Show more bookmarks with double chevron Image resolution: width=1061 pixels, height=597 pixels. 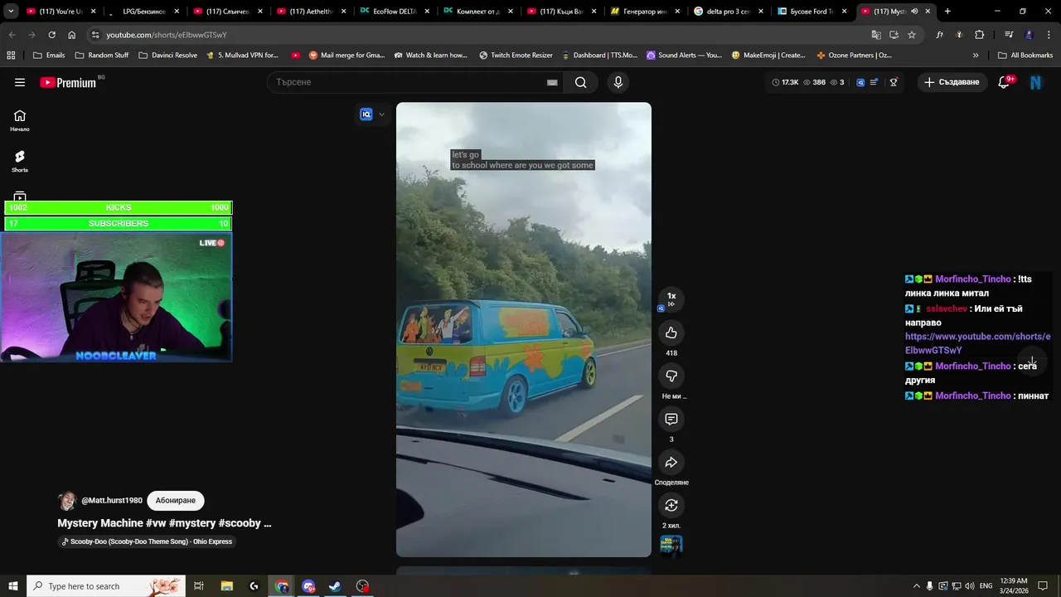coord(976,56)
